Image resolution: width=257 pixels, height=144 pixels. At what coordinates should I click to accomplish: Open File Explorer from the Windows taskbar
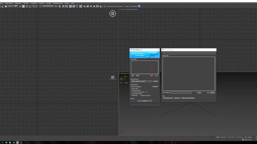(10, 142)
